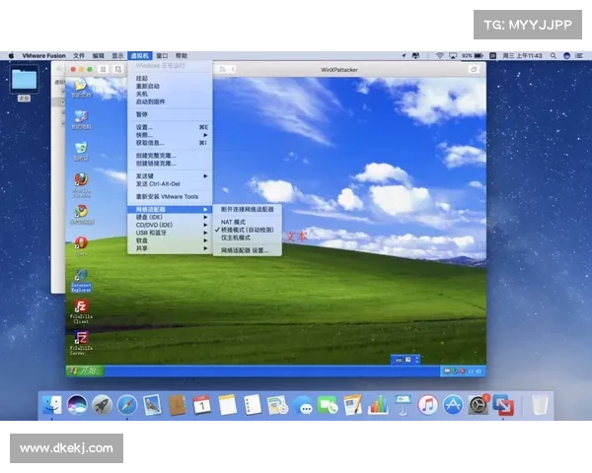The width and height of the screenshot is (592, 473).
Task: Choose 挂起 from virtual machine menu
Action: [170, 79]
